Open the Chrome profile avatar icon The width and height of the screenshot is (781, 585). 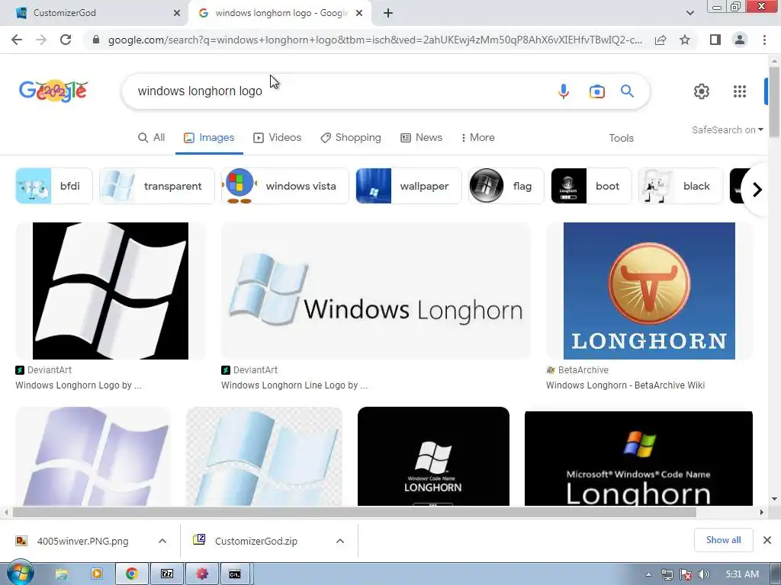740,40
